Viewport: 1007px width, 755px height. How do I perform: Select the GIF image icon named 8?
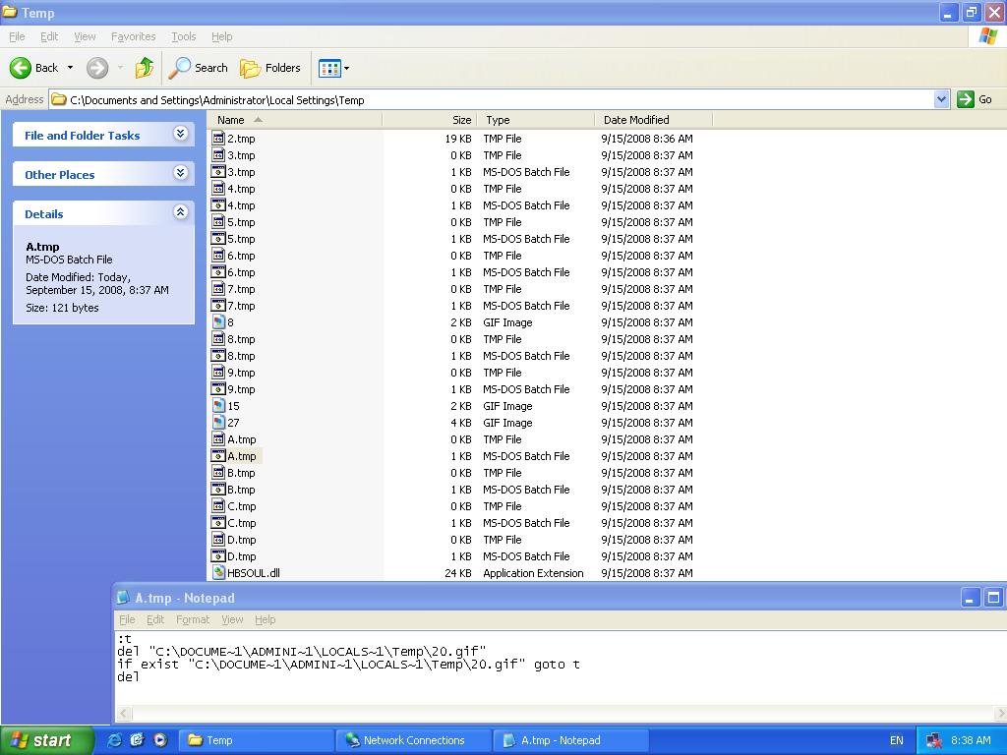(x=218, y=321)
